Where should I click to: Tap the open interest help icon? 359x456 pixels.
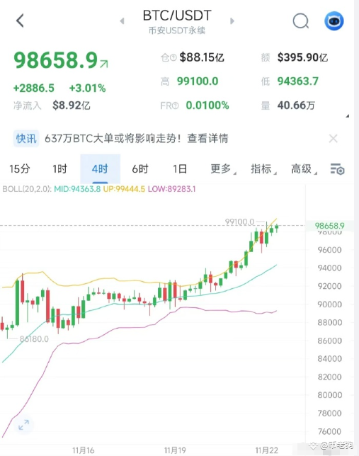point(173,57)
